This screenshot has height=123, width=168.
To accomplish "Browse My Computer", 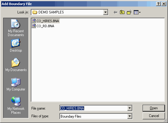I will 16,84.
